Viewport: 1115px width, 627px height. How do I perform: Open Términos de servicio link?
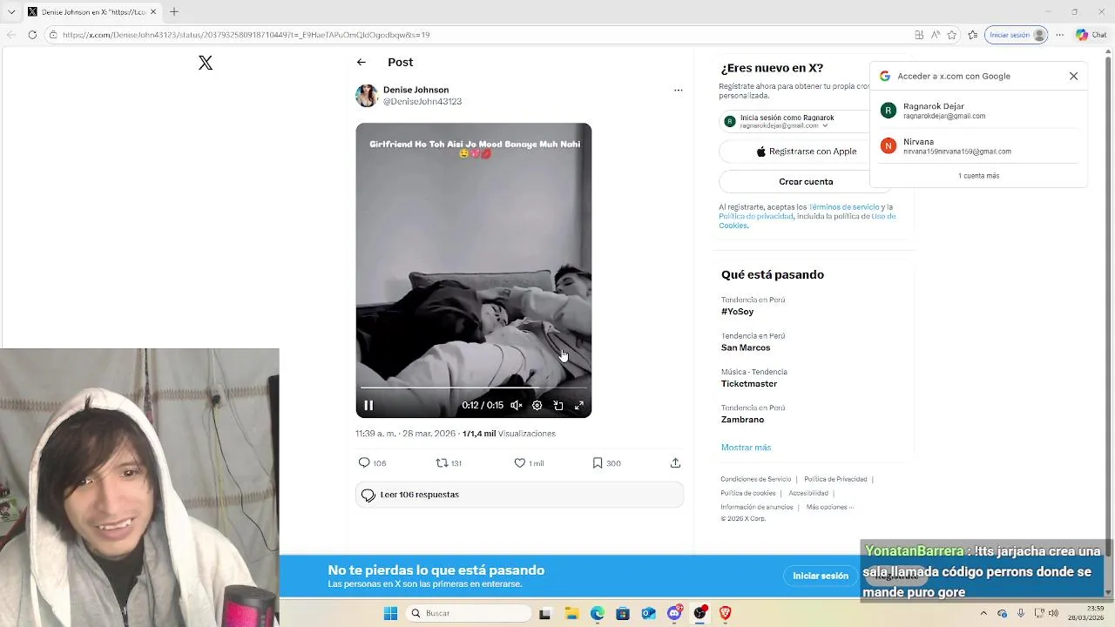[844, 207]
